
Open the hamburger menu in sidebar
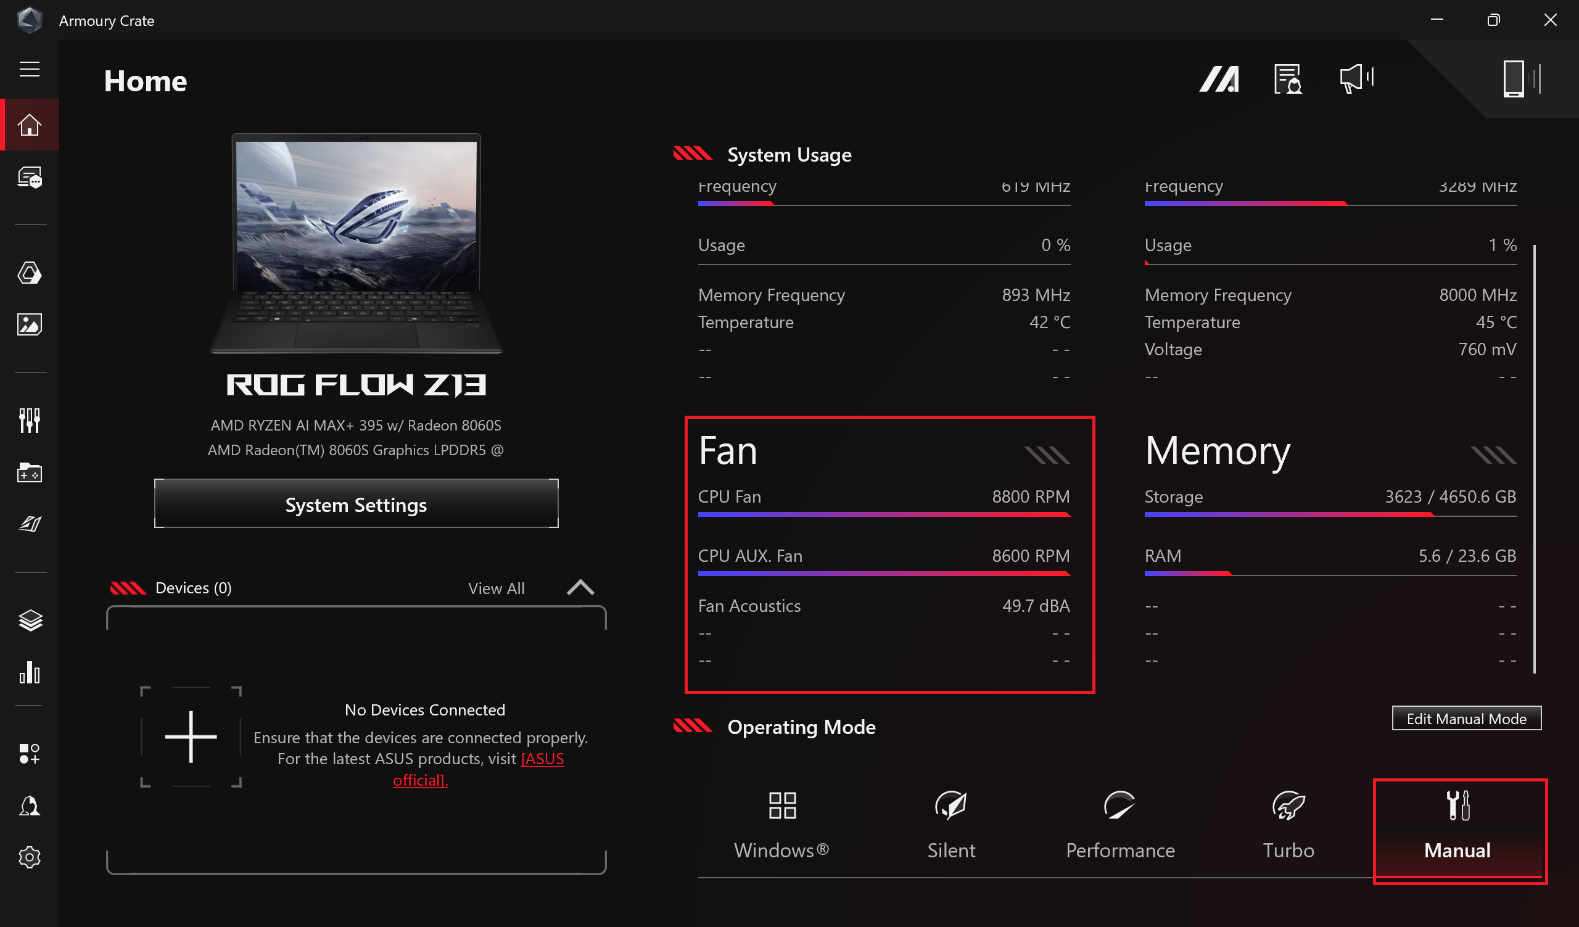pos(30,69)
